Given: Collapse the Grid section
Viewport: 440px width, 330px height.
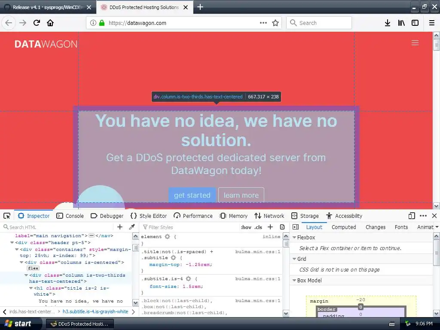Looking at the screenshot, I should tap(294, 259).
